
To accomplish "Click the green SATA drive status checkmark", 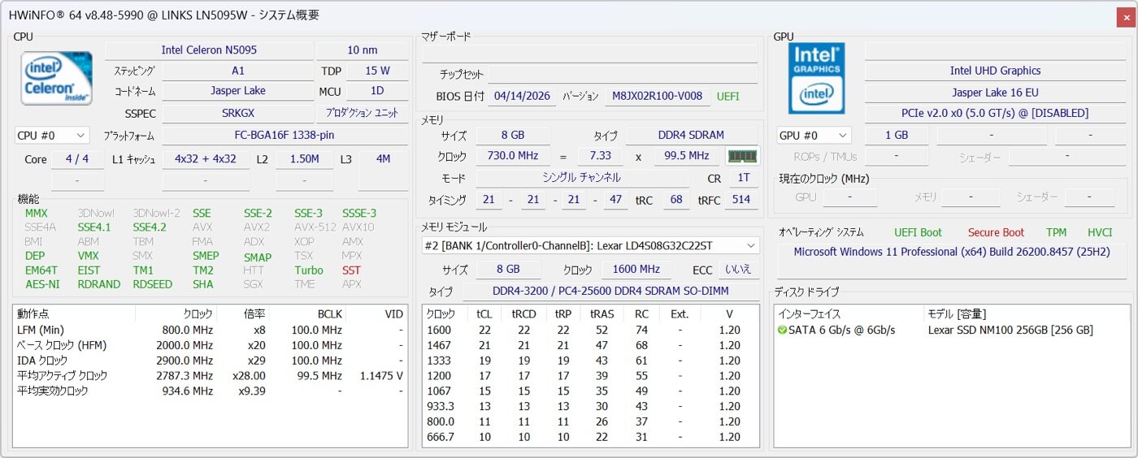I will 782,330.
